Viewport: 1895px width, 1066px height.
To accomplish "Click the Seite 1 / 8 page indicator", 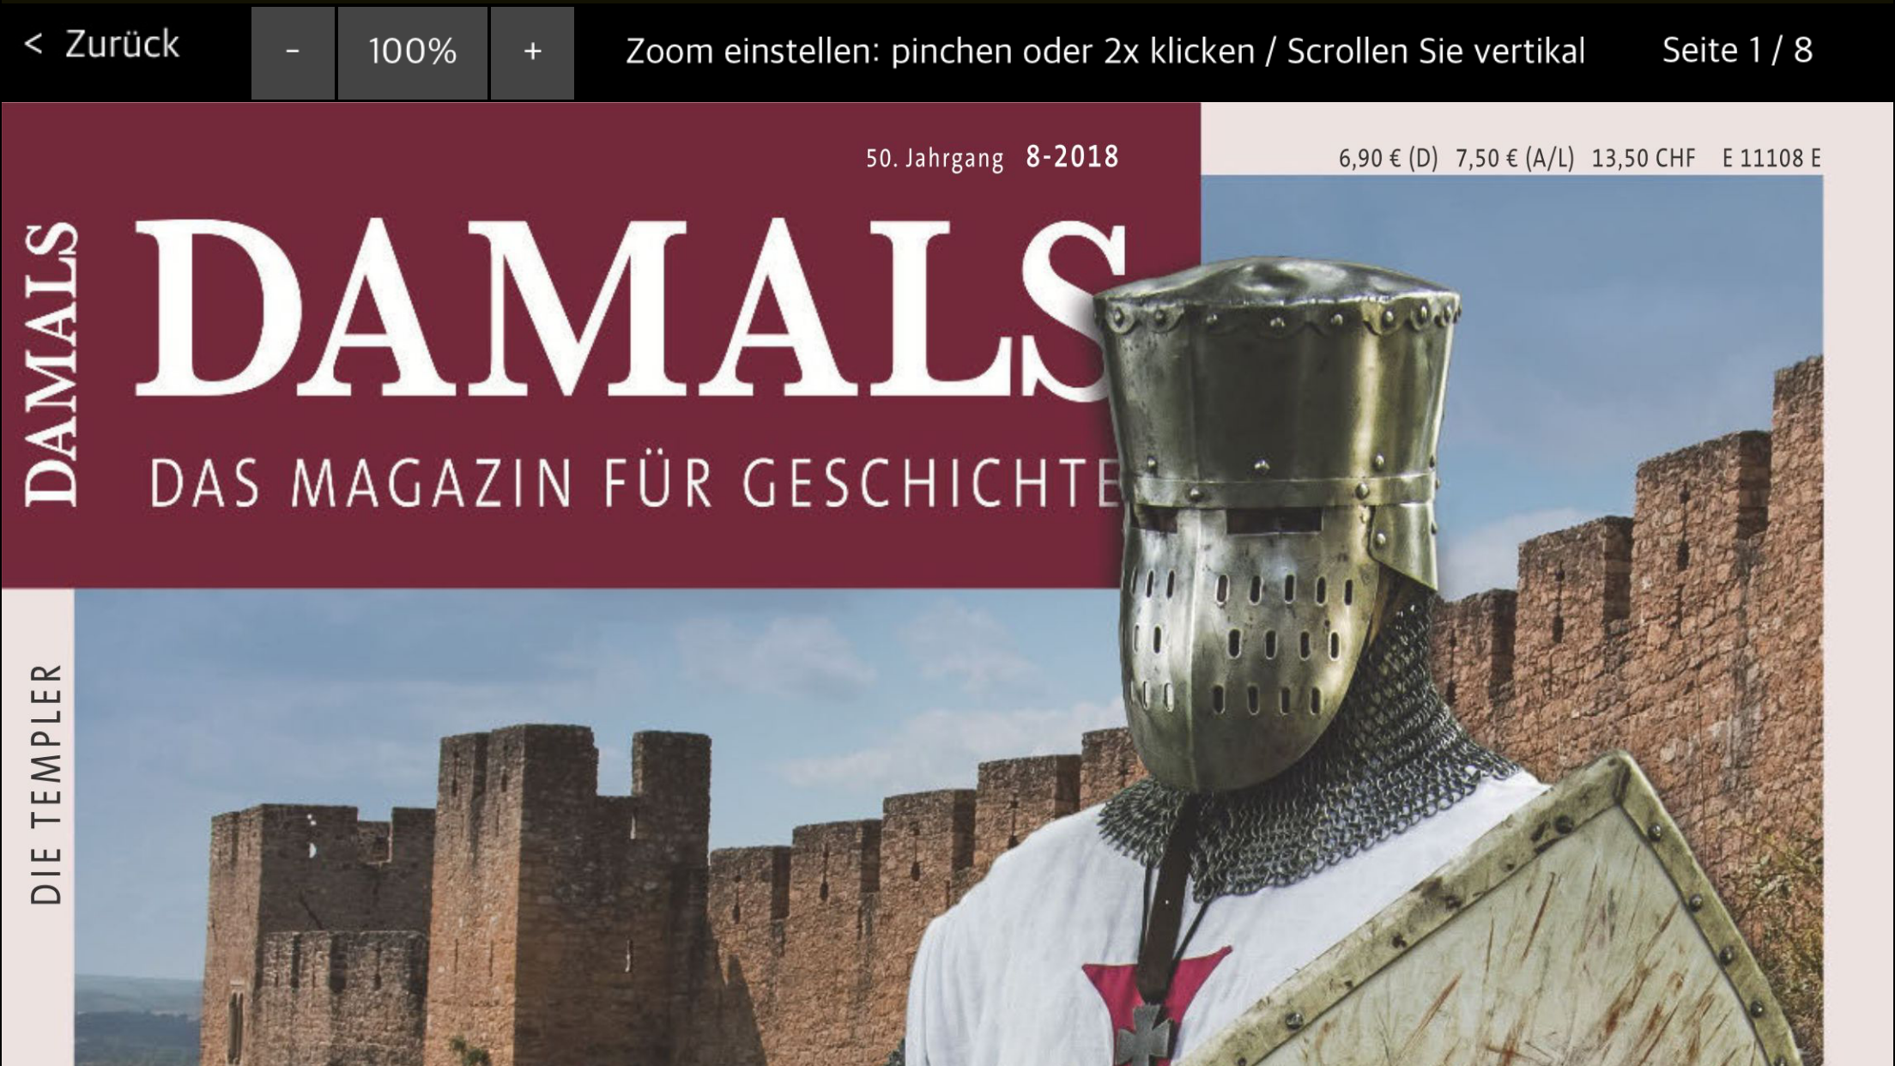I will point(1737,51).
